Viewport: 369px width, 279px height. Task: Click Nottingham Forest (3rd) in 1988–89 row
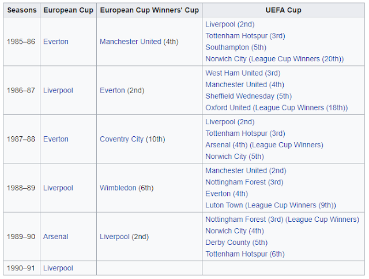244,183
